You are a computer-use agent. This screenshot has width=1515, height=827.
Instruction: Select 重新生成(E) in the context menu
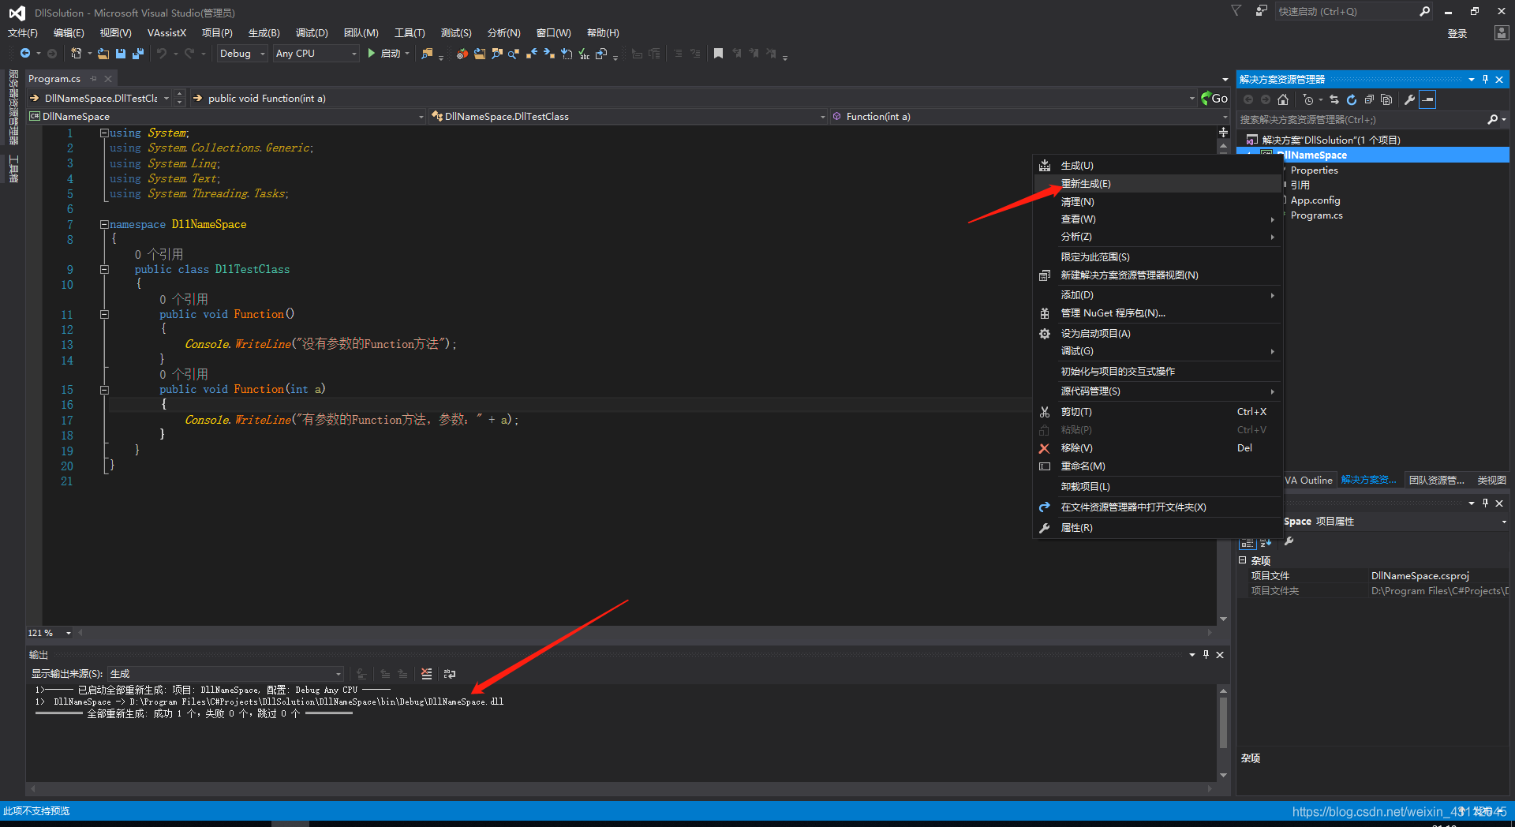click(1086, 184)
